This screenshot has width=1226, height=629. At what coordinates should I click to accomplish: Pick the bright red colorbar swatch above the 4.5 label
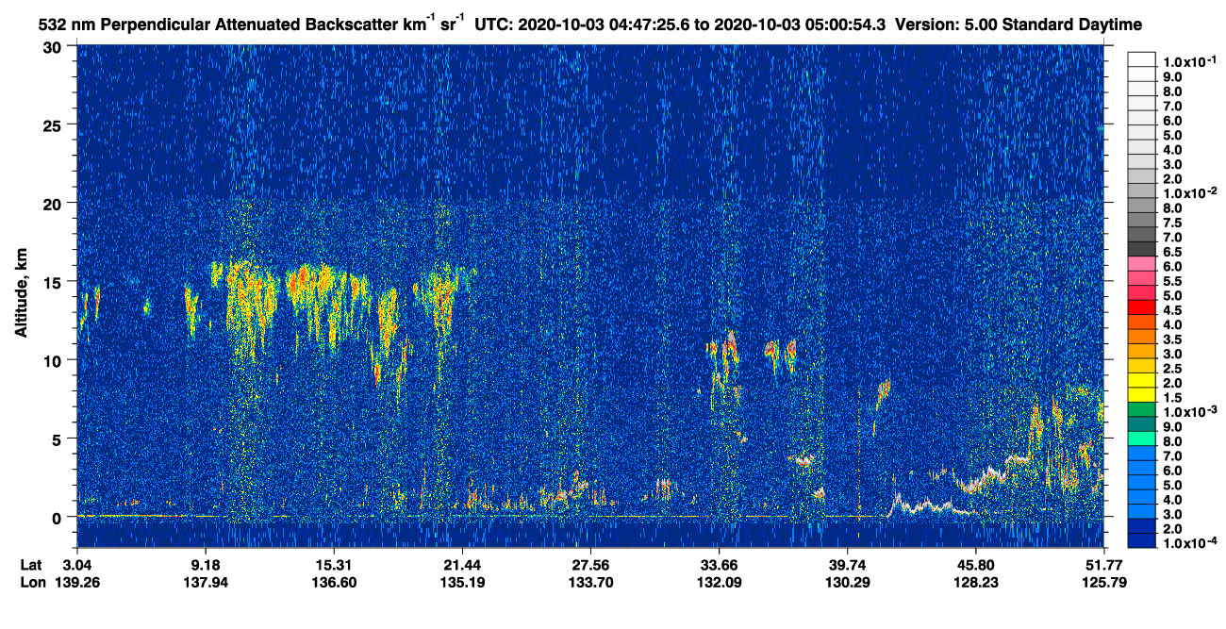1142,307
